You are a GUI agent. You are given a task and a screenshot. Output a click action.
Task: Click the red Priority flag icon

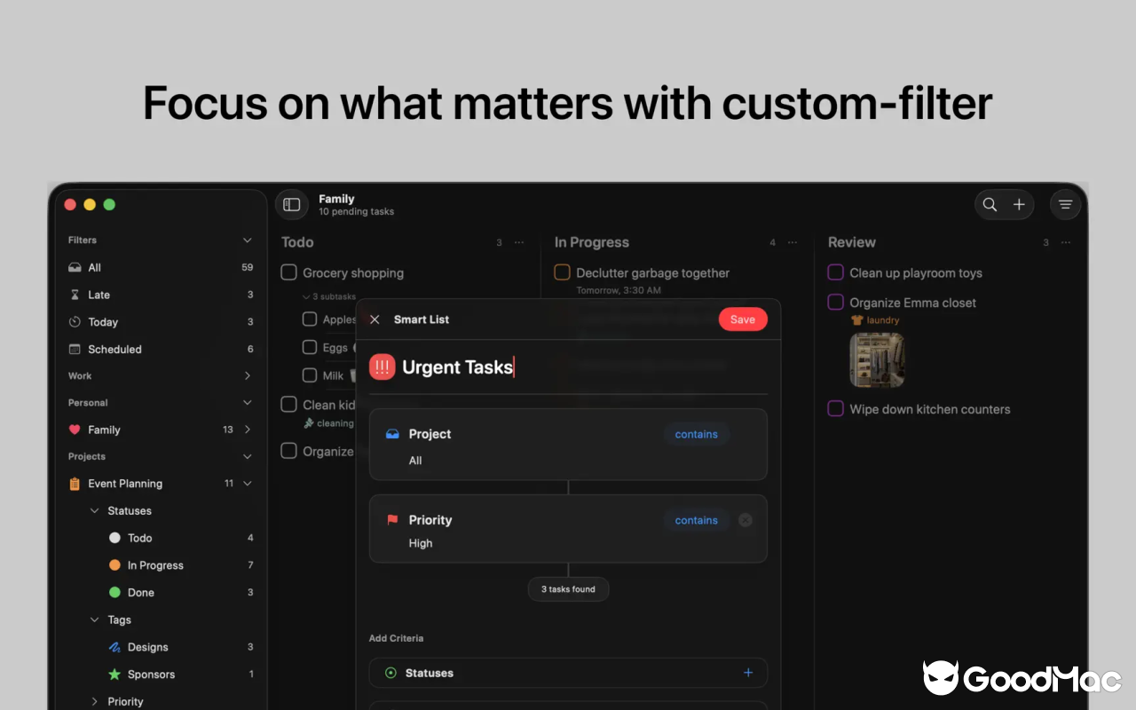click(x=392, y=520)
